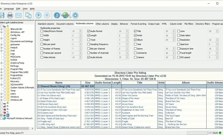The width and height of the screenshot is (223, 135).
Task: Click the disconnected T: drive icon
Action: point(4,112)
